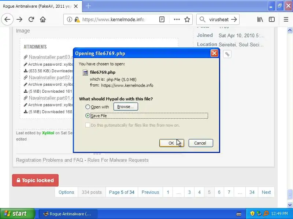Go to page 6
The height and width of the screenshot is (219, 293).
coord(219,192)
